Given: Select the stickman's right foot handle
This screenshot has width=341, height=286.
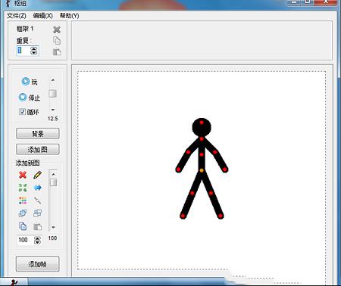Looking at the screenshot, I should click(221, 216).
